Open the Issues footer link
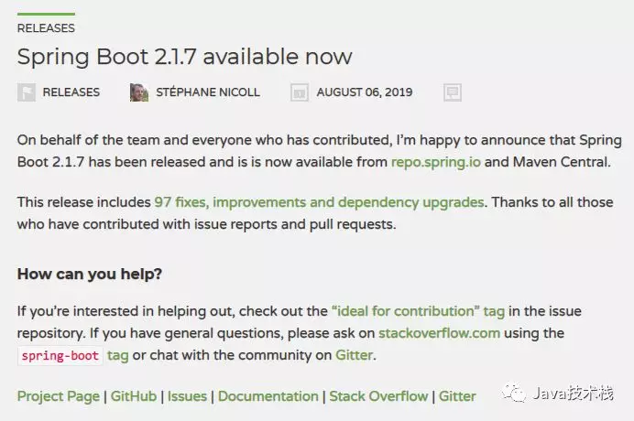Image resolution: width=634 pixels, height=421 pixels. click(x=187, y=396)
